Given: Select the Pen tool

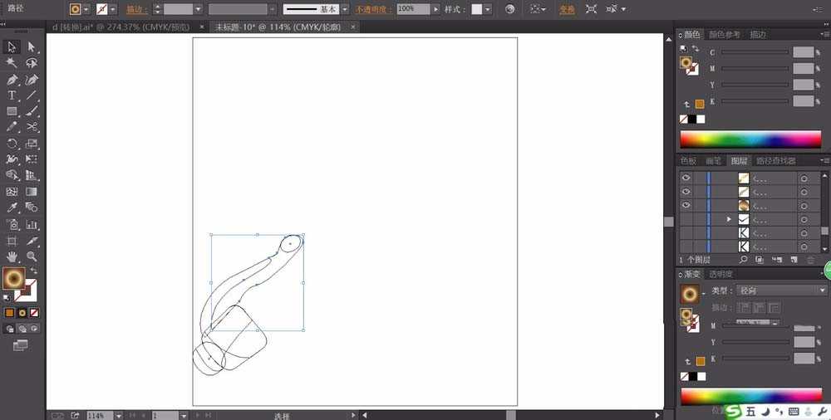Looking at the screenshot, I should pyautogui.click(x=12, y=80).
